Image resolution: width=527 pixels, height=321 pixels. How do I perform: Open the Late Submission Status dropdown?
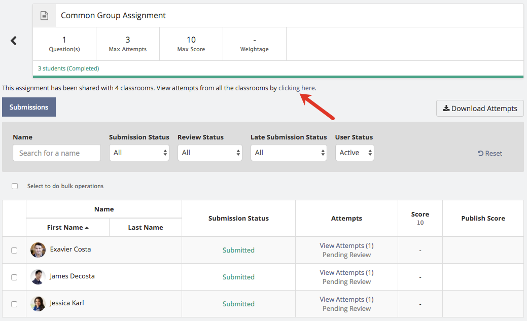(289, 153)
